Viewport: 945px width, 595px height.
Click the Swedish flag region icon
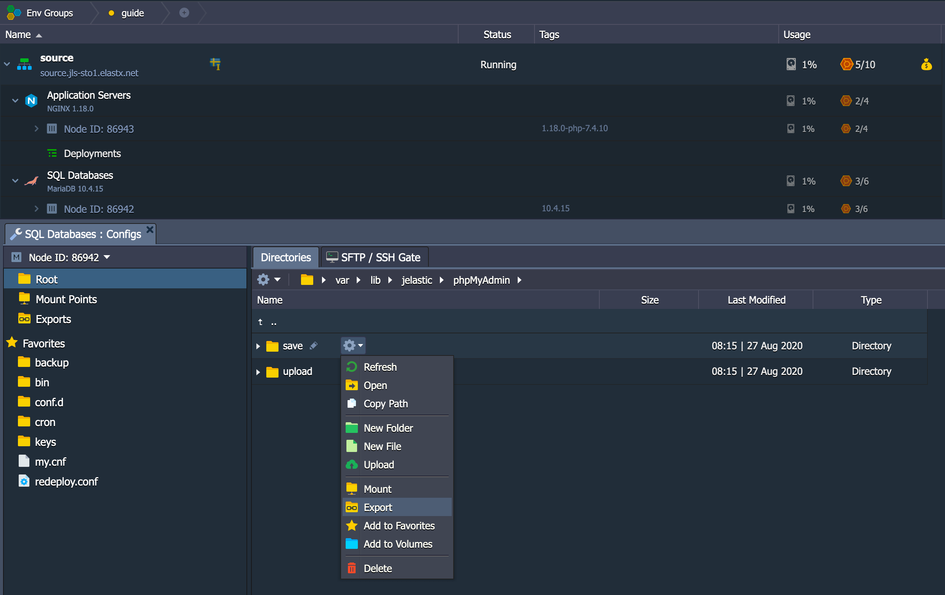214,64
